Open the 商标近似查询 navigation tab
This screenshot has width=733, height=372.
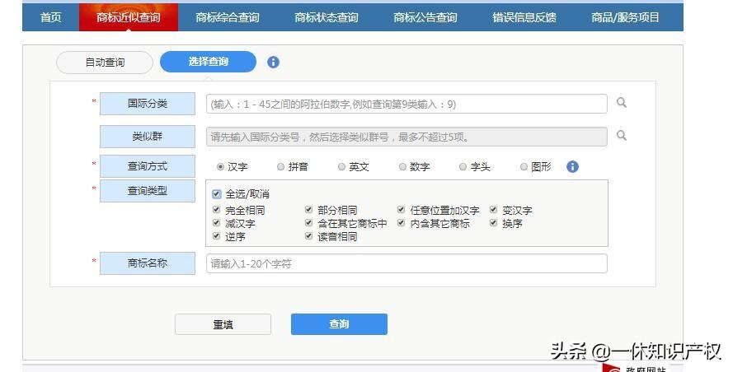[129, 17]
